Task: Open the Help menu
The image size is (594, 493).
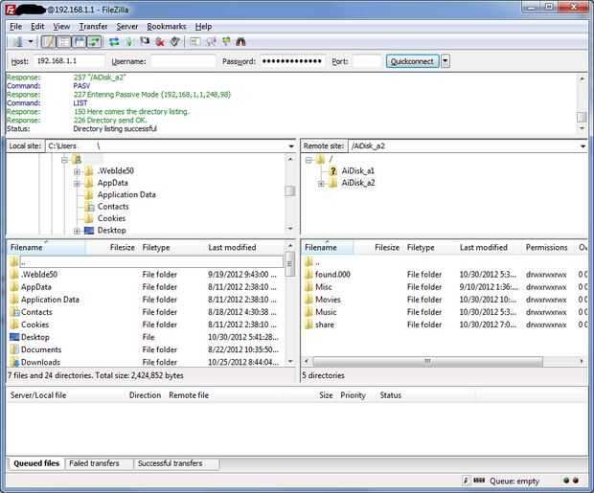Action: 203,27
